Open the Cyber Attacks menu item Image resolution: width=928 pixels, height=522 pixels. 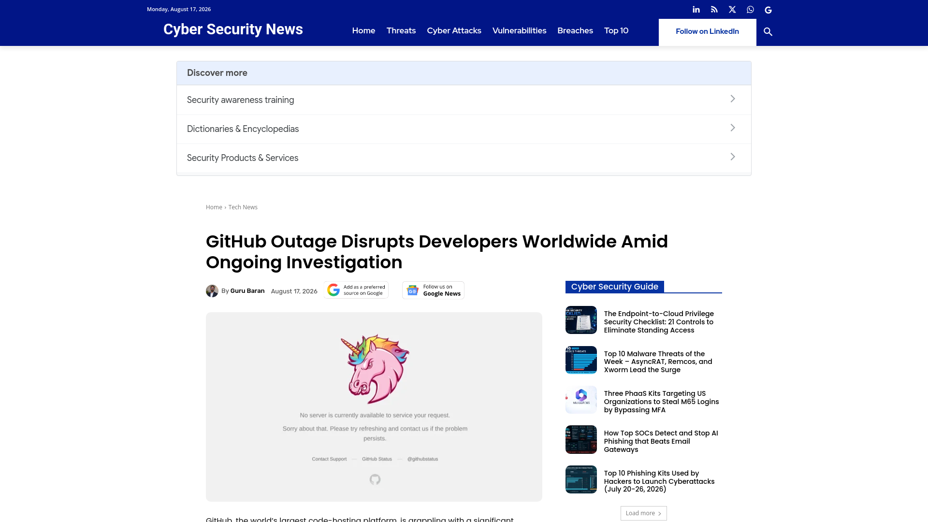pyautogui.click(x=454, y=30)
